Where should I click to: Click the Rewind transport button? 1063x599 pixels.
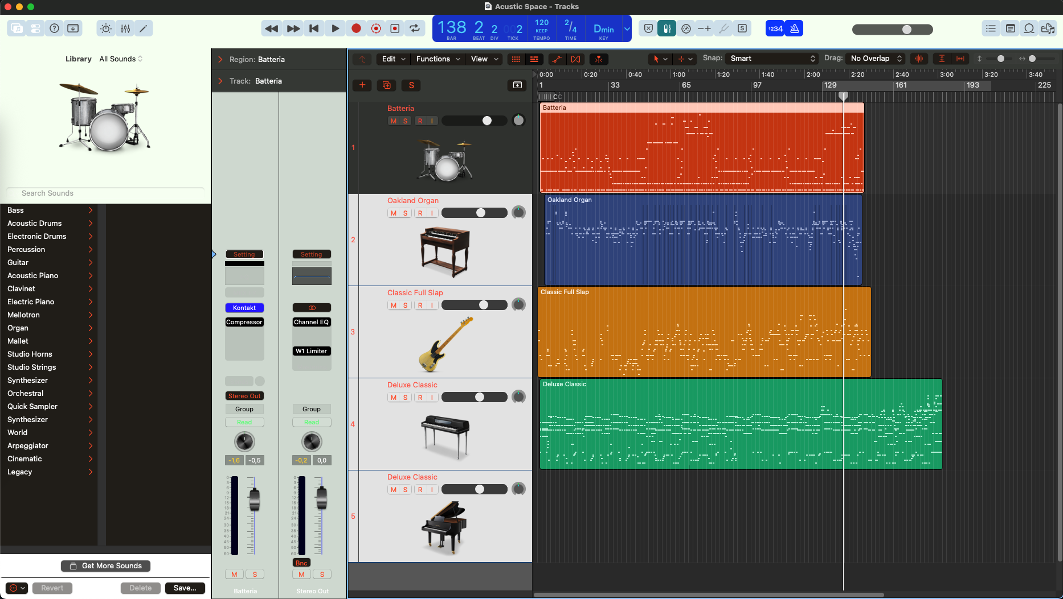(x=272, y=28)
